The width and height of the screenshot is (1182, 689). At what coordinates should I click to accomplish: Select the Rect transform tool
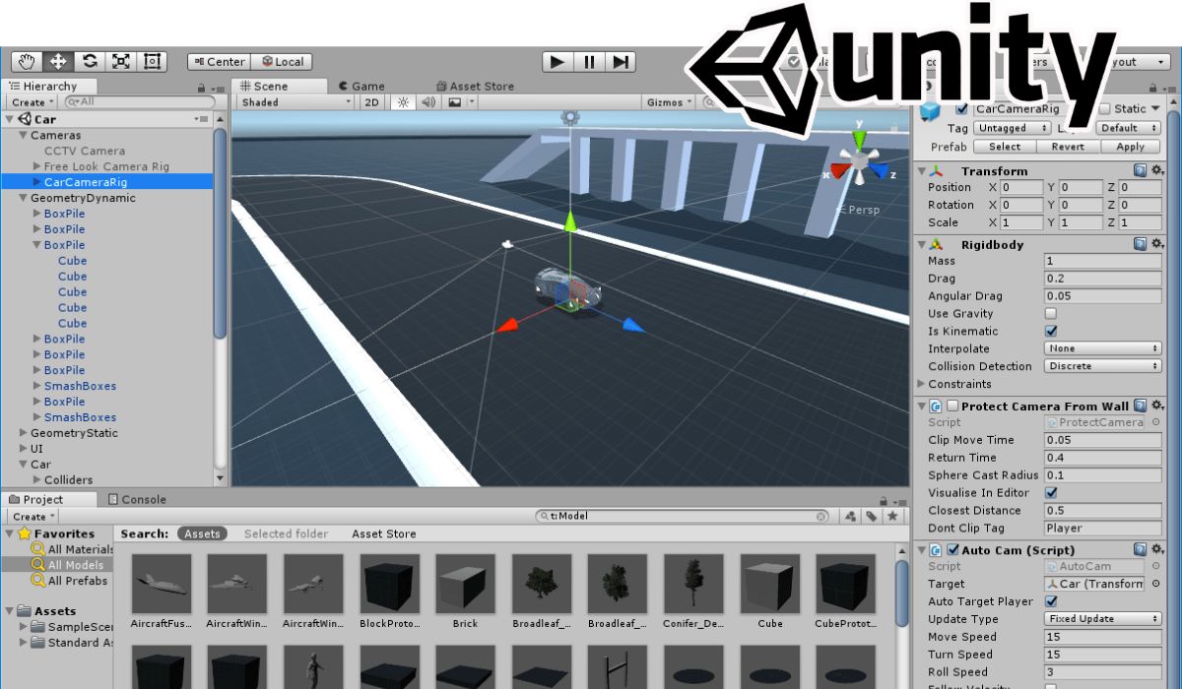click(x=153, y=62)
